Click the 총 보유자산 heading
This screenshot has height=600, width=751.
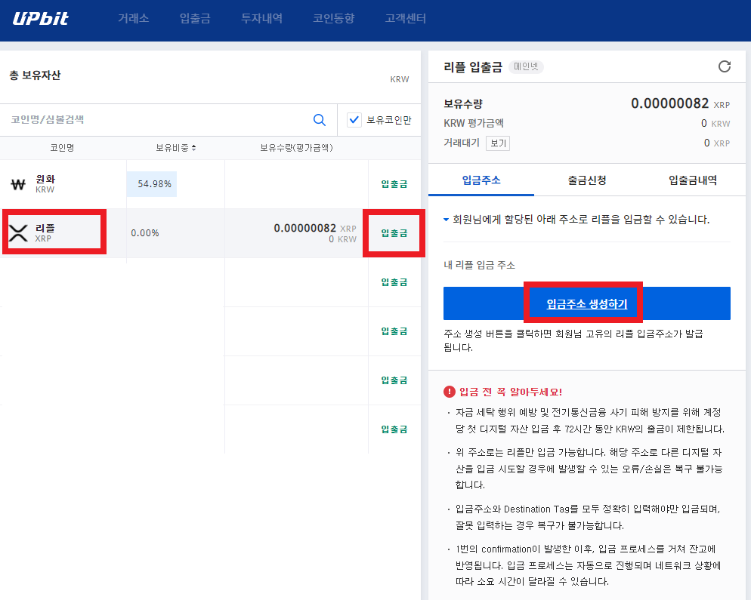point(35,75)
